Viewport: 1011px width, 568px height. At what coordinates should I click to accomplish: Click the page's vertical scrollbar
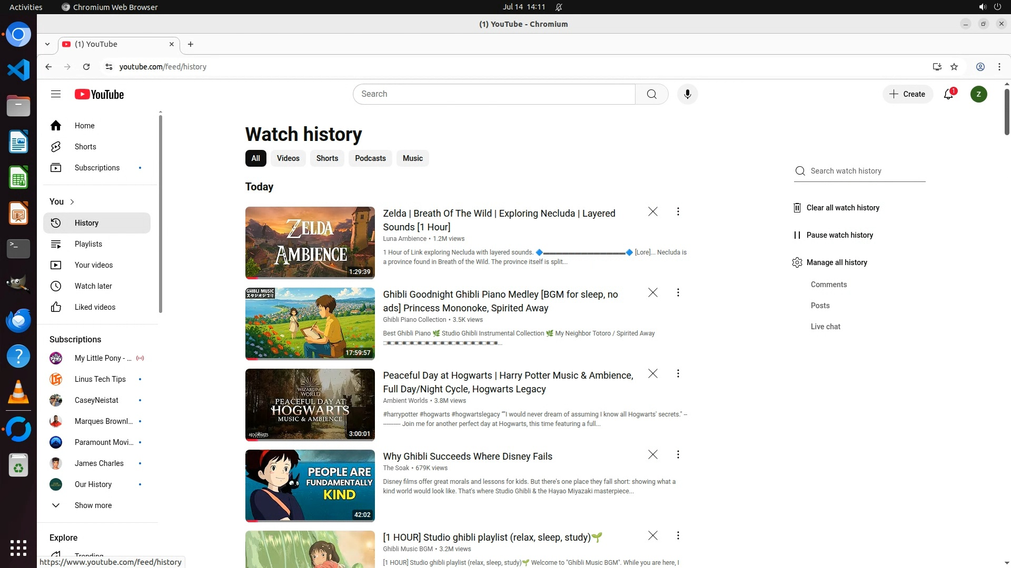[x=1006, y=111]
